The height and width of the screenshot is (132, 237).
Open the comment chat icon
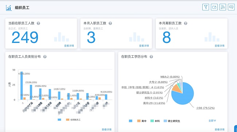coord(231,7)
